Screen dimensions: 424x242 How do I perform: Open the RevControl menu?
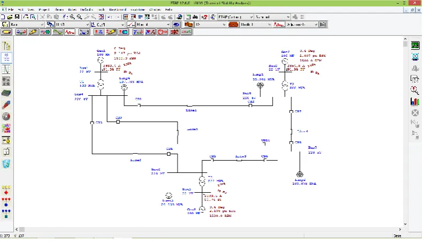(x=118, y=10)
